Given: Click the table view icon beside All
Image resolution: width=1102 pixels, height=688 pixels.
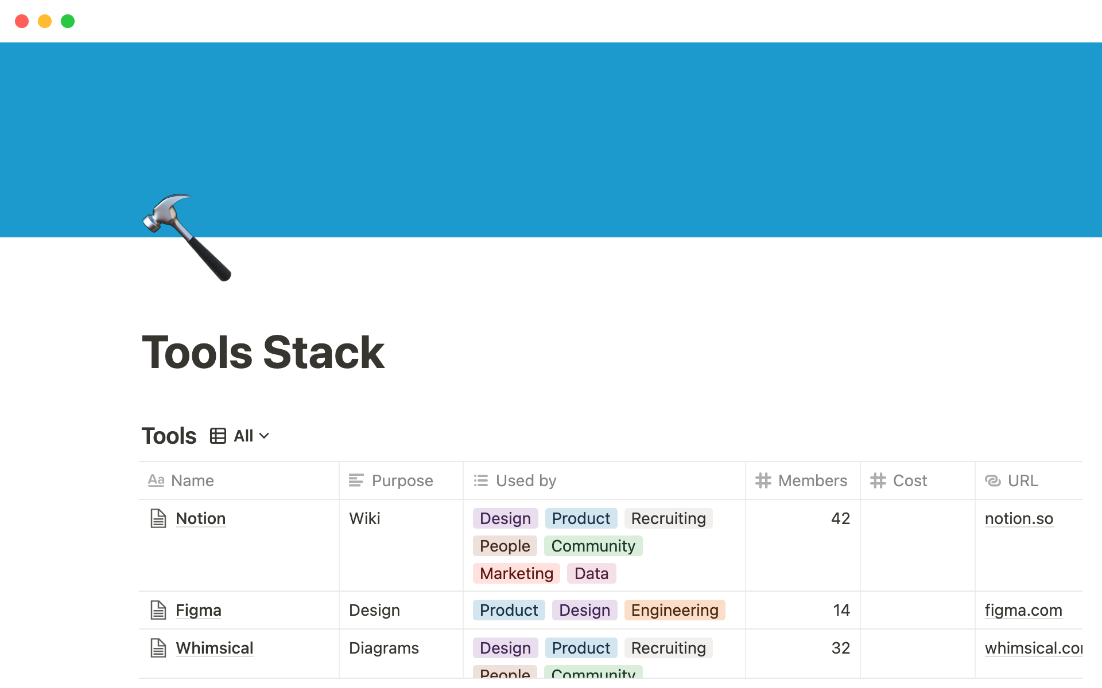Looking at the screenshot, I should tap(218, 436).
